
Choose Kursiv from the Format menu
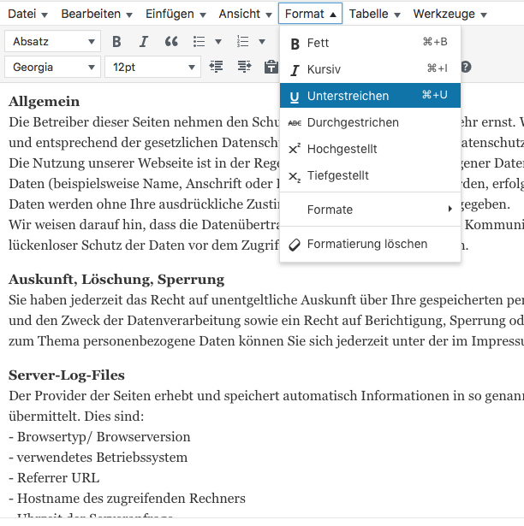(370, 69)
